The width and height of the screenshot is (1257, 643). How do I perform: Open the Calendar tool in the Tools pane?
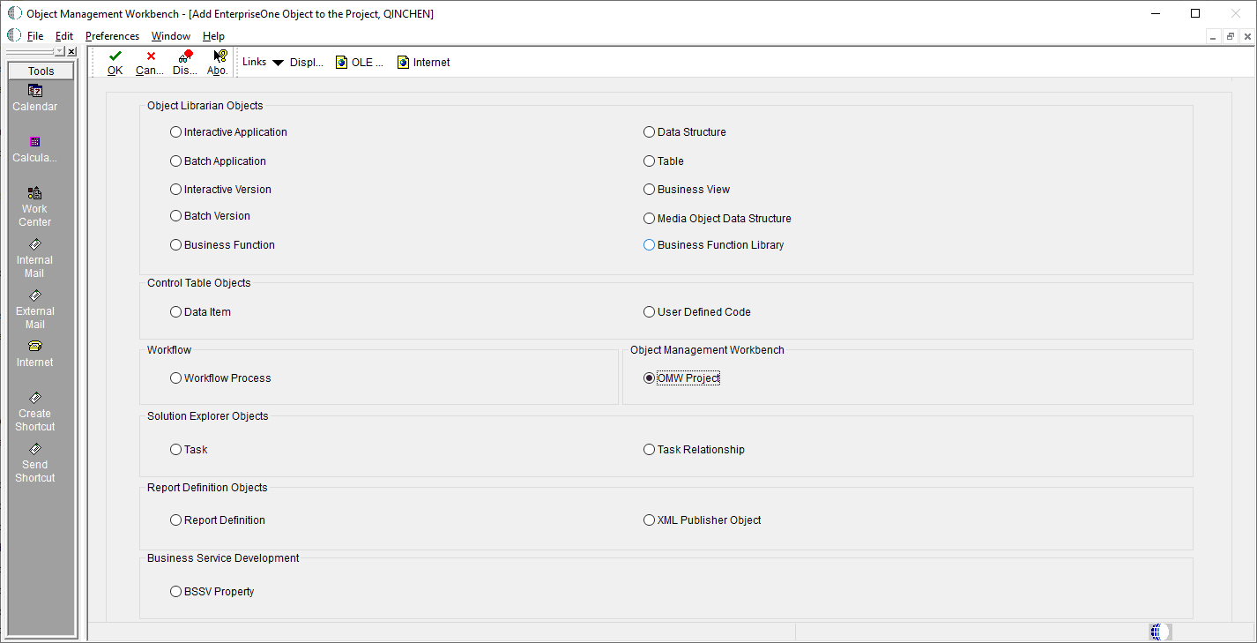35,98
